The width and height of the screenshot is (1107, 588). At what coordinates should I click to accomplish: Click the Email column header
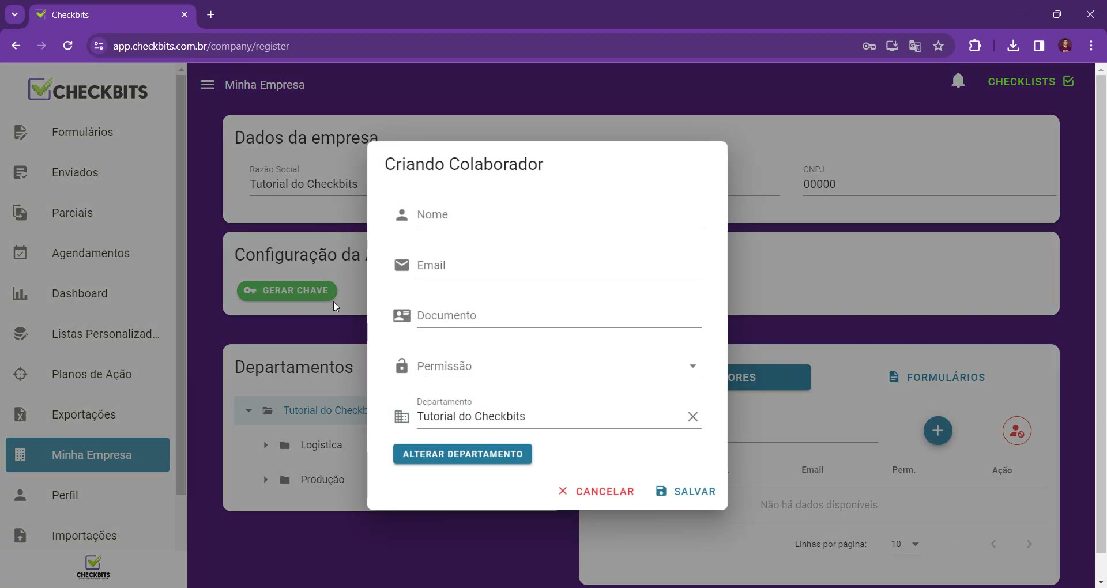(812, 470)
